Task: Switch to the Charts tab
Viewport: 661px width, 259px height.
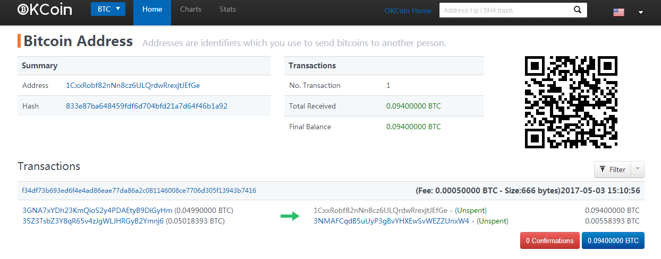Action: click(x=191, y=10)
